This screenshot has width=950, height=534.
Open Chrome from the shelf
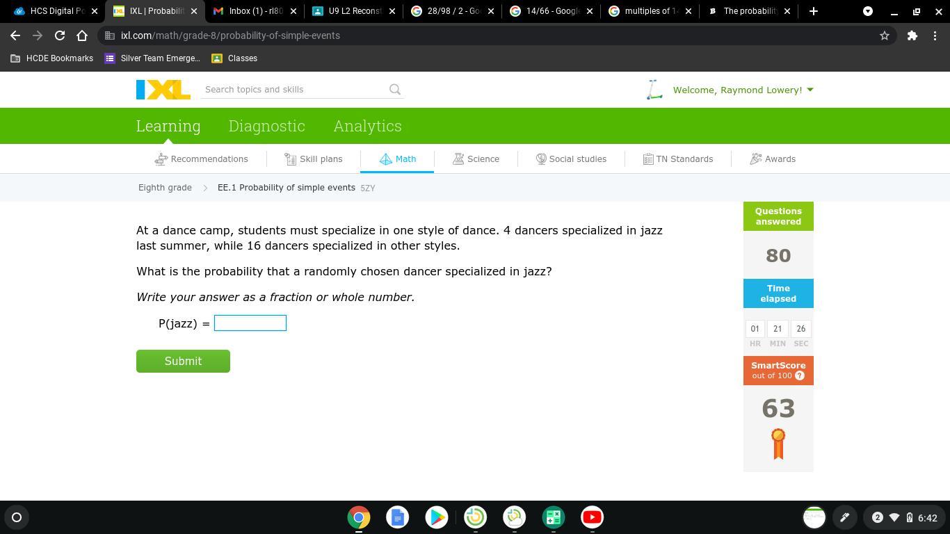coord(359,517)
